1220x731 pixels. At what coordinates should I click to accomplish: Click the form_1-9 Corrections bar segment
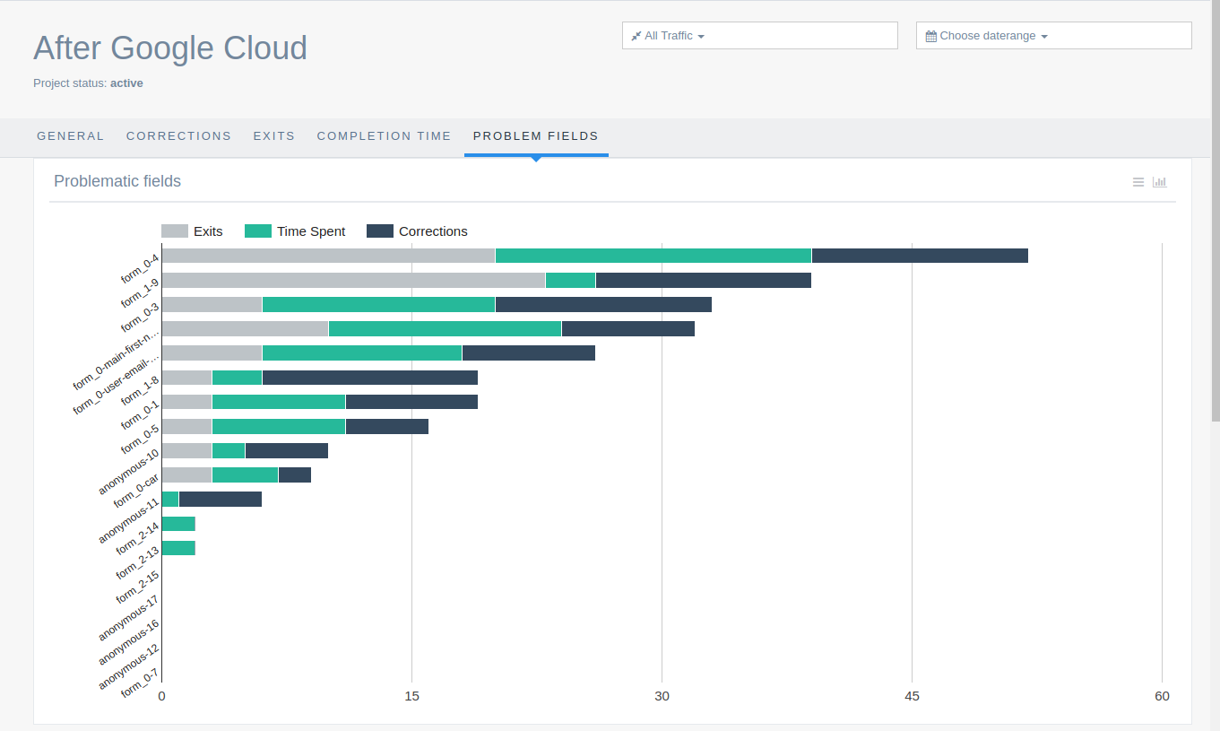pyautogui.click(x=704, y=280)
